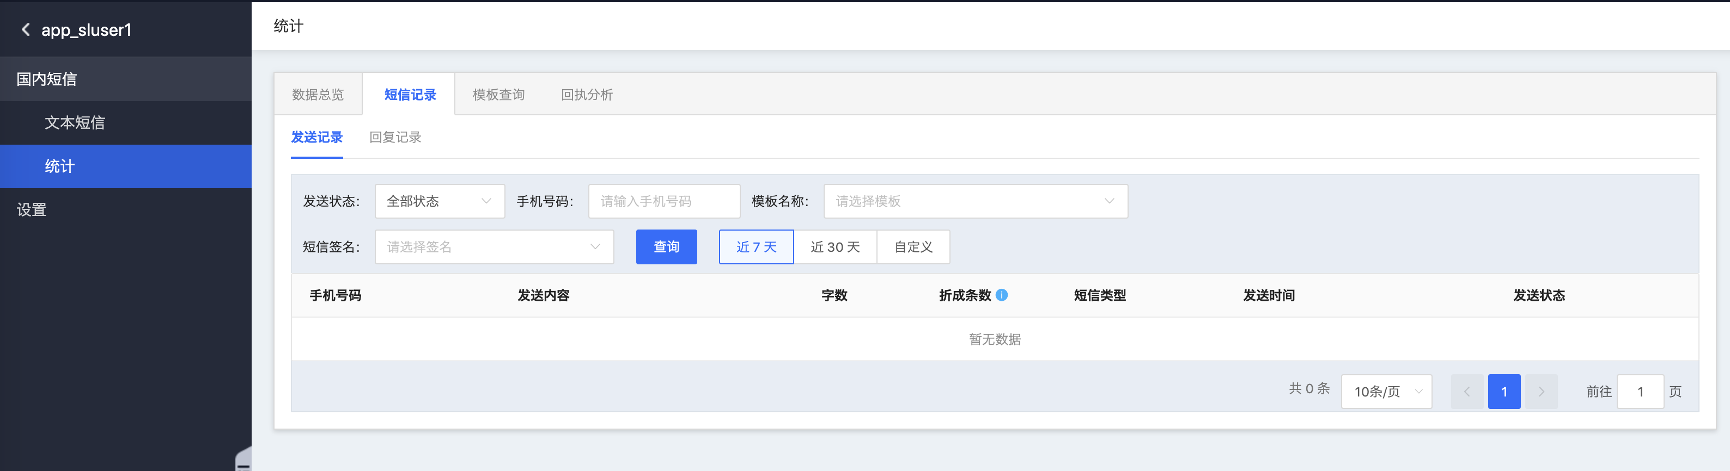The image size is (1730, 471).
Task: Switch to the 数据总览 tab
Action: [318, 95]
